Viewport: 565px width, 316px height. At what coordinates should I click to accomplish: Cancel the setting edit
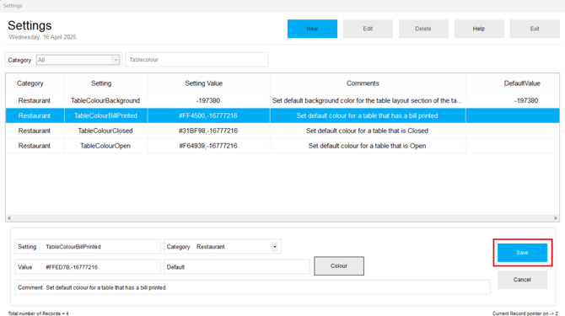tap(522, 280)
